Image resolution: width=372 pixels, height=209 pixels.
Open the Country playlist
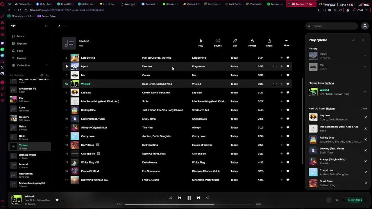click(29, 118)
